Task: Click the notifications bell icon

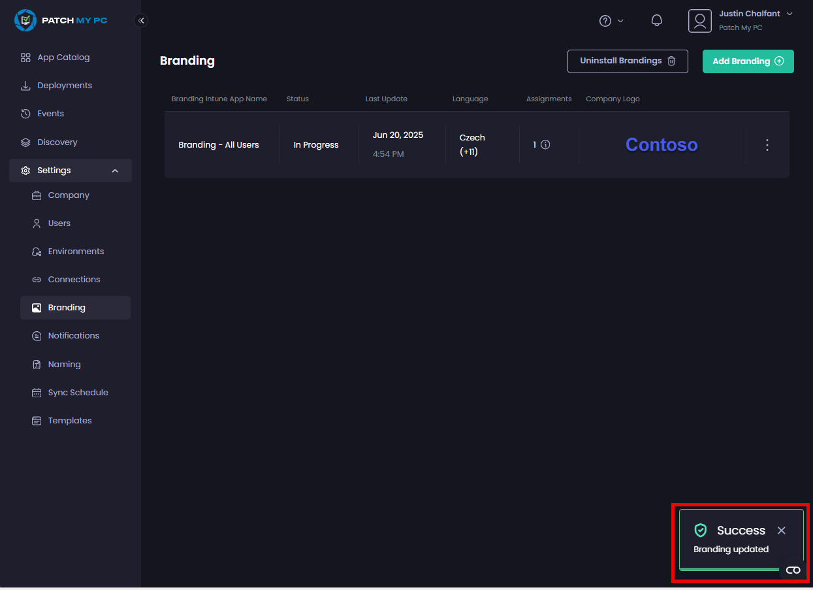Action: pos(657,21)
